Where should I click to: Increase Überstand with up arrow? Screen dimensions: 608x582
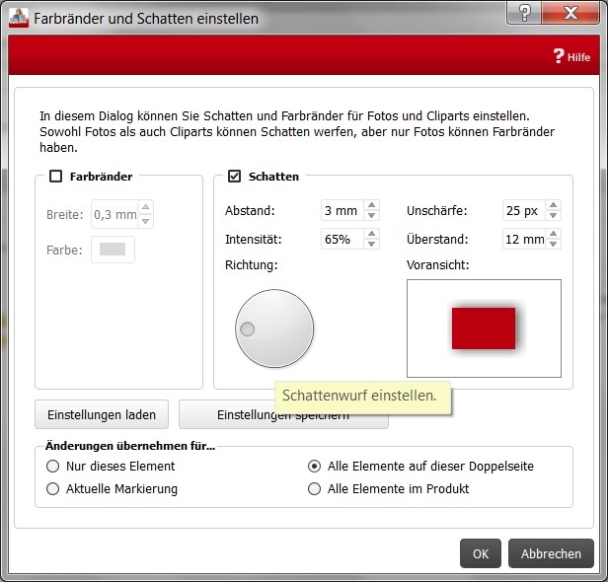click(x=553, y=234)
